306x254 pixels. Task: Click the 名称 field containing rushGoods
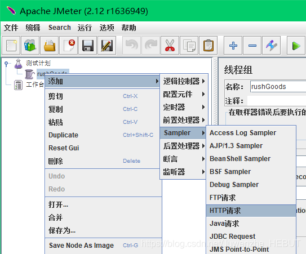[278, 87]
